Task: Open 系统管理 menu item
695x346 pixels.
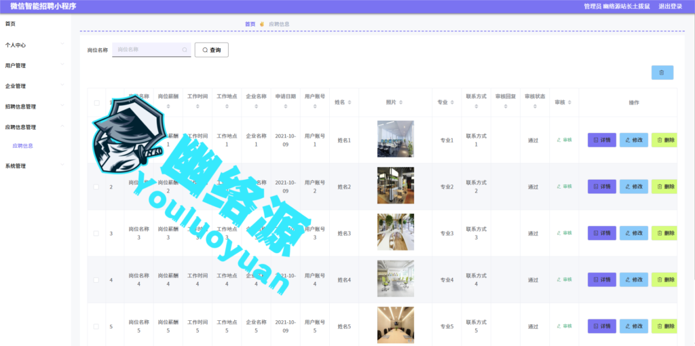Action: pyautogui.click(x=16, y=166)
